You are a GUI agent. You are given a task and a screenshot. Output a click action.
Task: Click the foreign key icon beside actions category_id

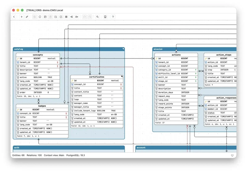(x=157, y=70)
